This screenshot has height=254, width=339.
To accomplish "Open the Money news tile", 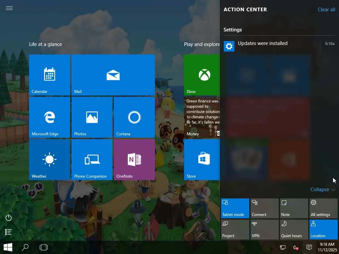I will coord(202,117).
